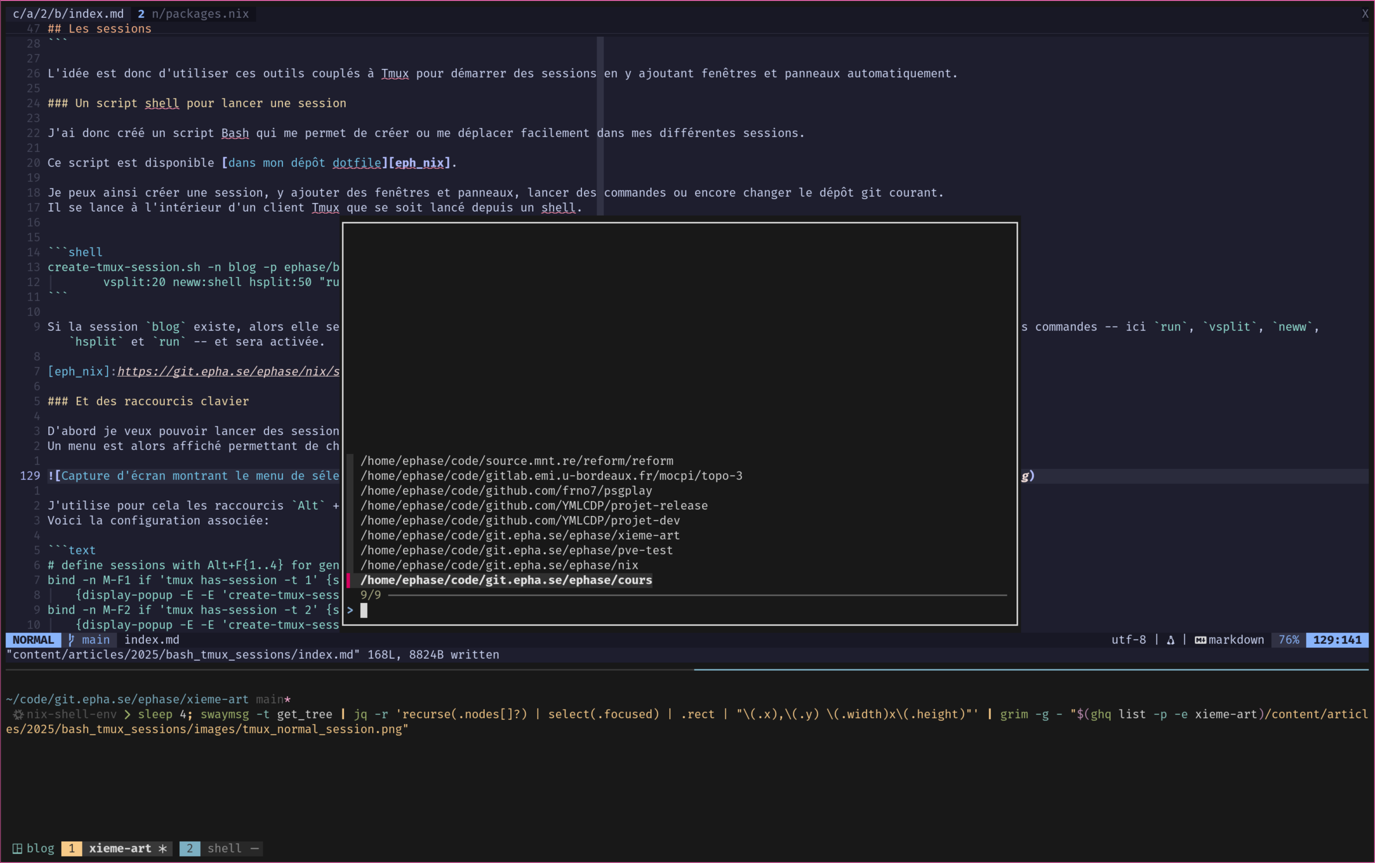
Task: Click 'Voici la configuration associée:' line
Action: [x=158, y=520]
